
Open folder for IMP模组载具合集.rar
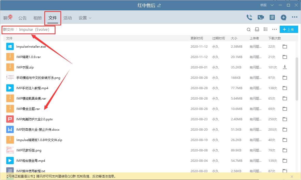285,98
